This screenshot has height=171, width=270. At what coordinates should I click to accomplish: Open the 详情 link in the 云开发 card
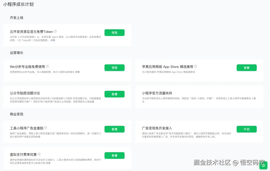coord(52,40)
